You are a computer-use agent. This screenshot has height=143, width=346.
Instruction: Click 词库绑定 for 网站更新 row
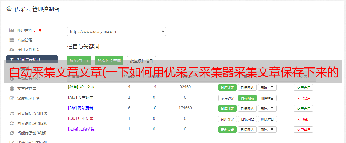(x=228, y=108)
